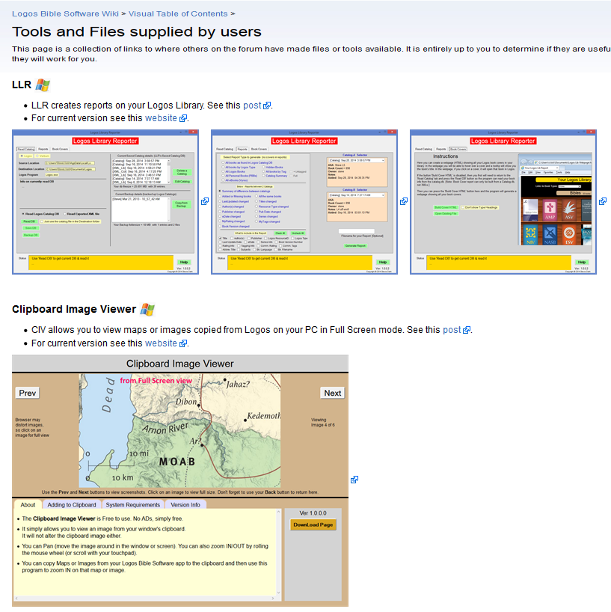Image resolution: width=611 pixels, height=612 pixels.
Task: Open the LLR forum post link
Action: [252, 105]
